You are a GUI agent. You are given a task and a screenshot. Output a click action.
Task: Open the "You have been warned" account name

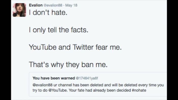[x=54, y=78]
